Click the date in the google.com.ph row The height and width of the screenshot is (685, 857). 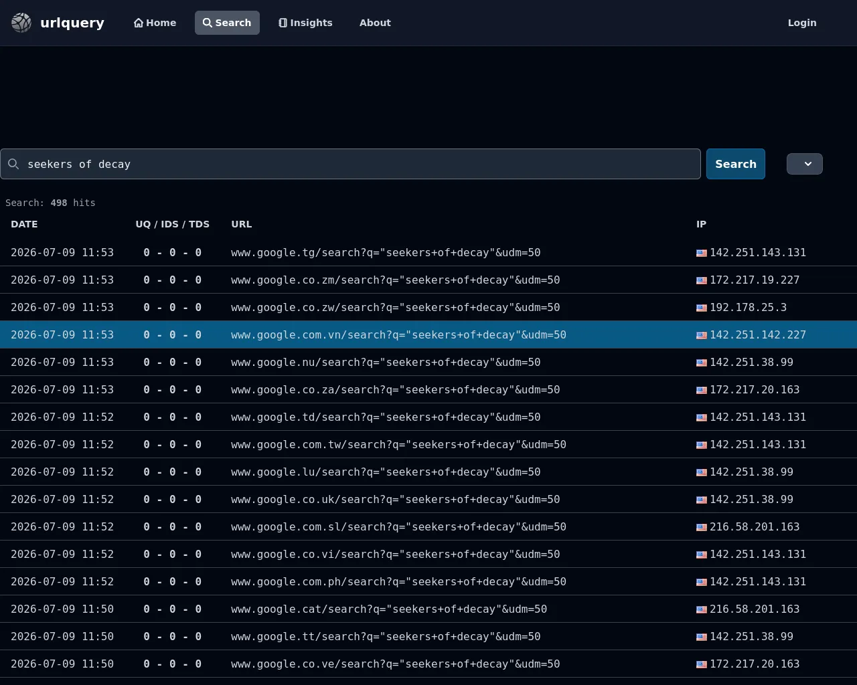(62, 582)
